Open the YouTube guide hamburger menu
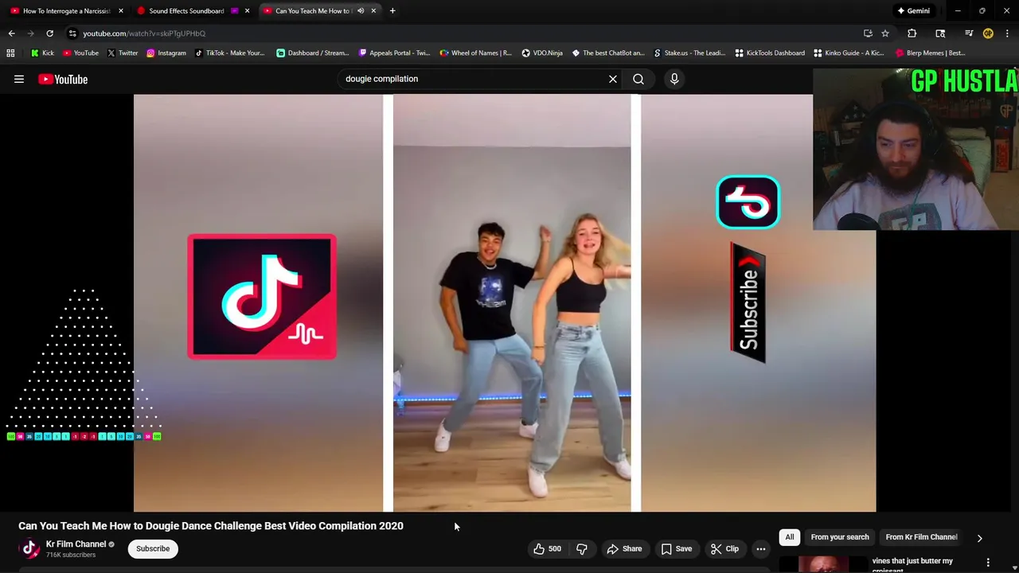This screenshot has height=573, width=1019. tap(19, 79)
